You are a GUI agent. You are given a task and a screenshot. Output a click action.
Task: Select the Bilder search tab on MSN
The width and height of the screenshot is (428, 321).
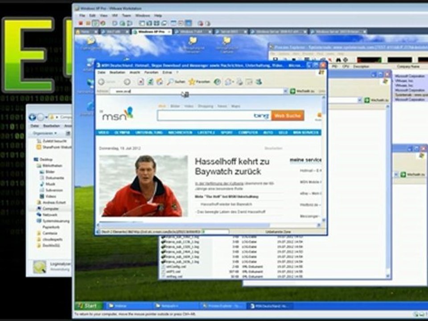click(x=175, y=106)
